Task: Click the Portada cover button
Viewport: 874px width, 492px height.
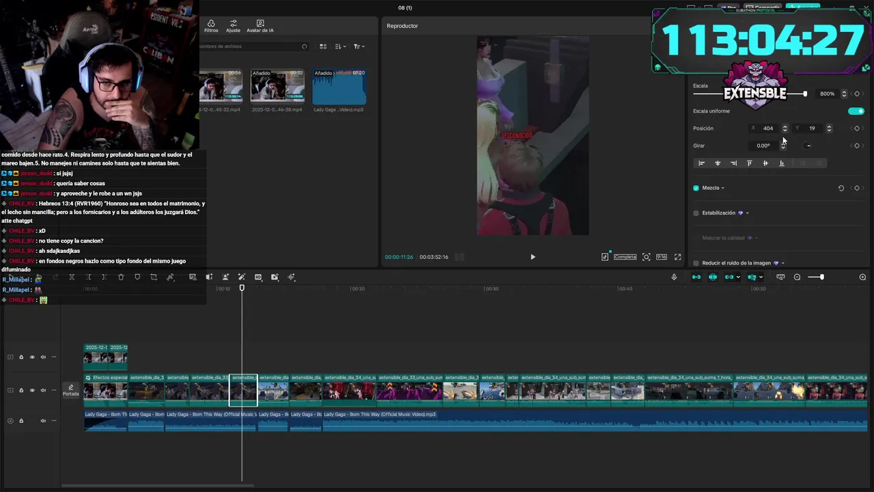Action: point(71,390)
